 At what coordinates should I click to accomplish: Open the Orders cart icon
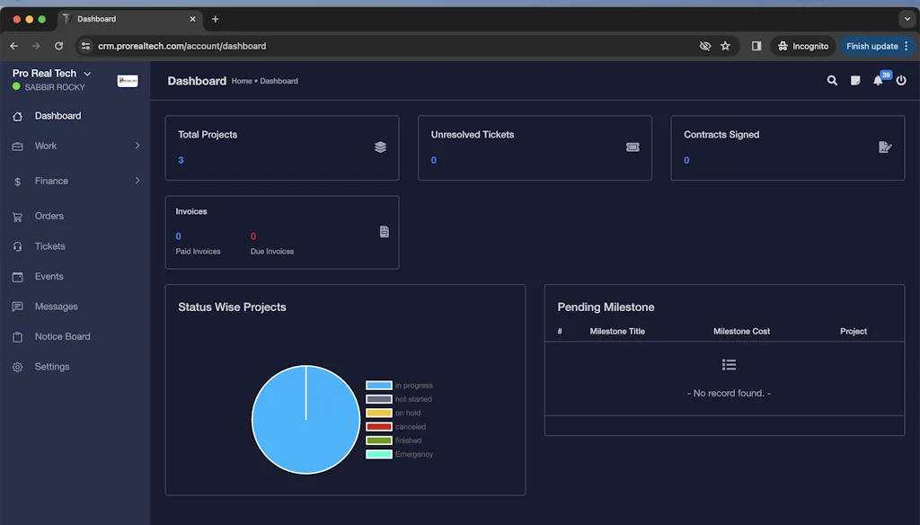point(19,216)
